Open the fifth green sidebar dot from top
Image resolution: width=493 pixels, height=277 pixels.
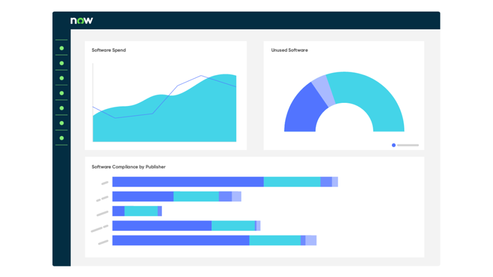pyautogui.click(x=61, y=108)
